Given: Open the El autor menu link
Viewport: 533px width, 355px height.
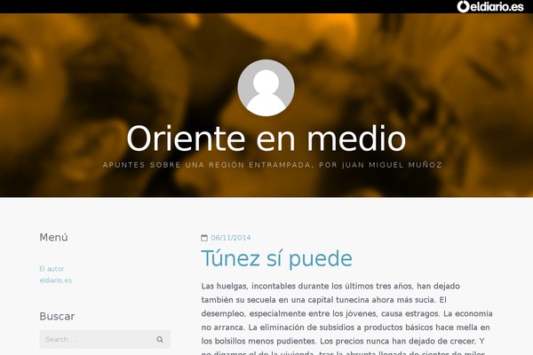Looking at the screenshot, I should (x=52, y=269).
